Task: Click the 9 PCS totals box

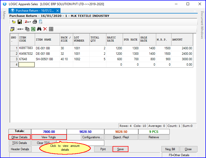Action: pos(154,132)
